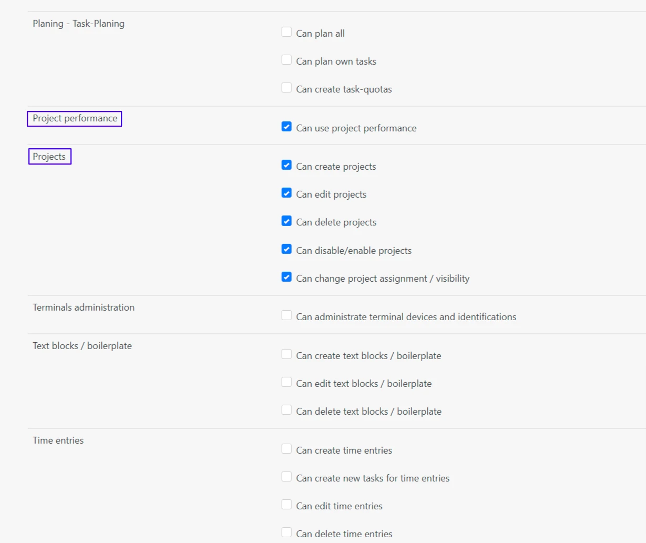Uncheck Can change project assignment / visibility

[286, 277]
